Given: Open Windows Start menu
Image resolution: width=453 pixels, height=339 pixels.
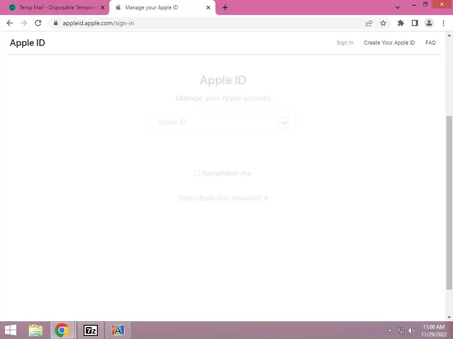Looking at the screenshot, I should (11, 330).
